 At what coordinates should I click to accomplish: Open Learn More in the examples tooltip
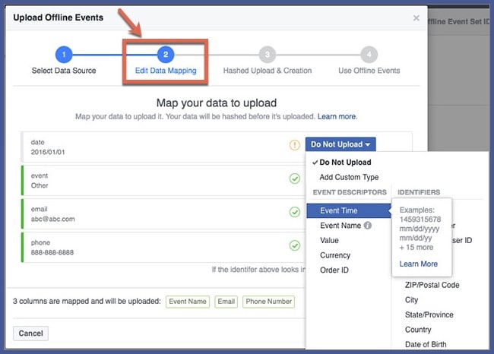[x=419, y=264]
